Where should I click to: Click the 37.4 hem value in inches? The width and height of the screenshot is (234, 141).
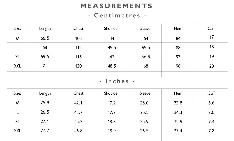tap(178, 131)
